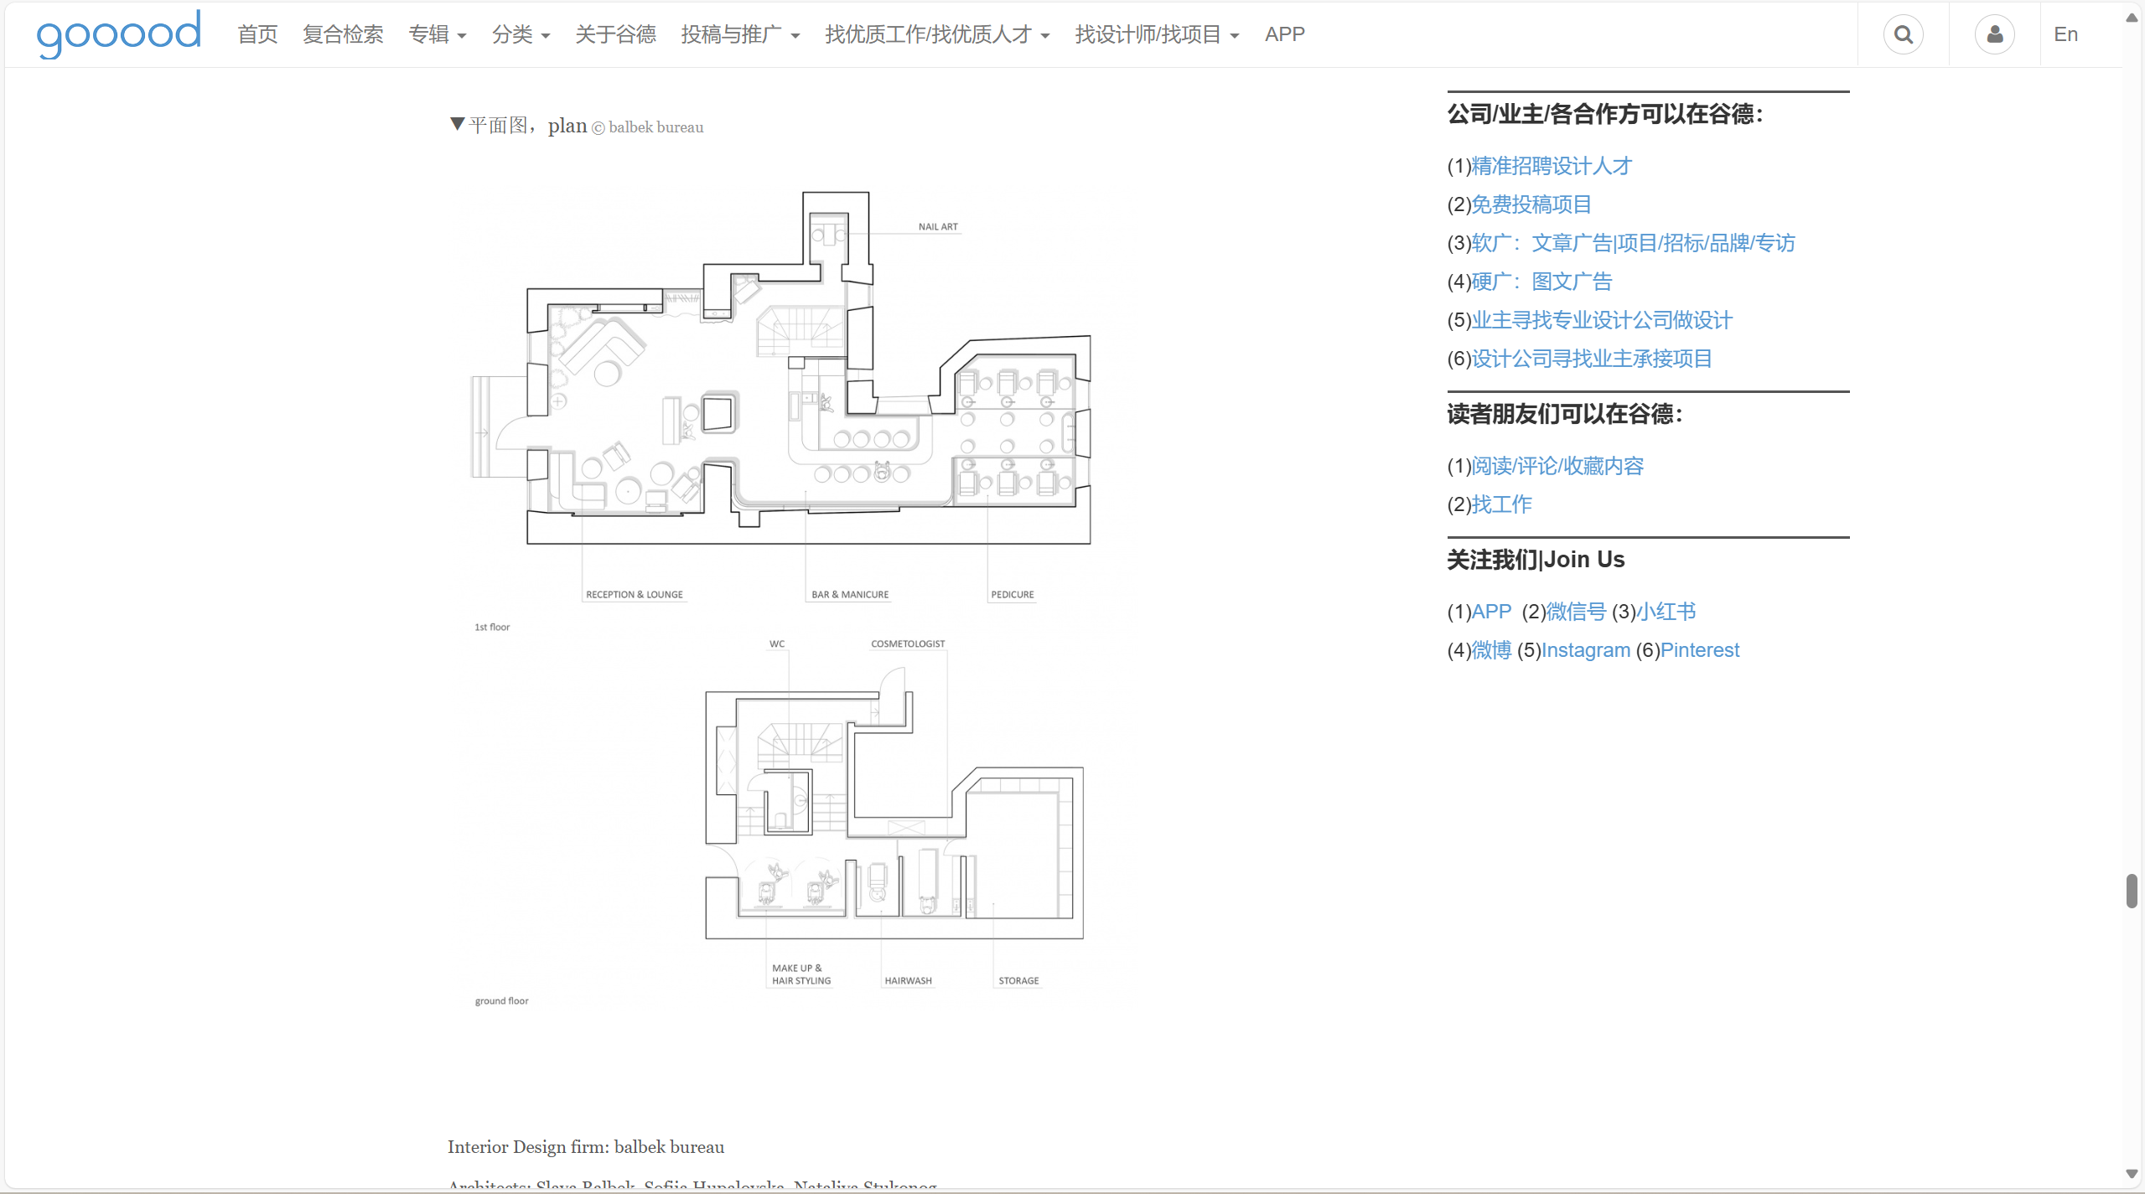Expand the 专辑 dropdown menu
This screenshot has width=2145, height=1194.
coord(437,34)
